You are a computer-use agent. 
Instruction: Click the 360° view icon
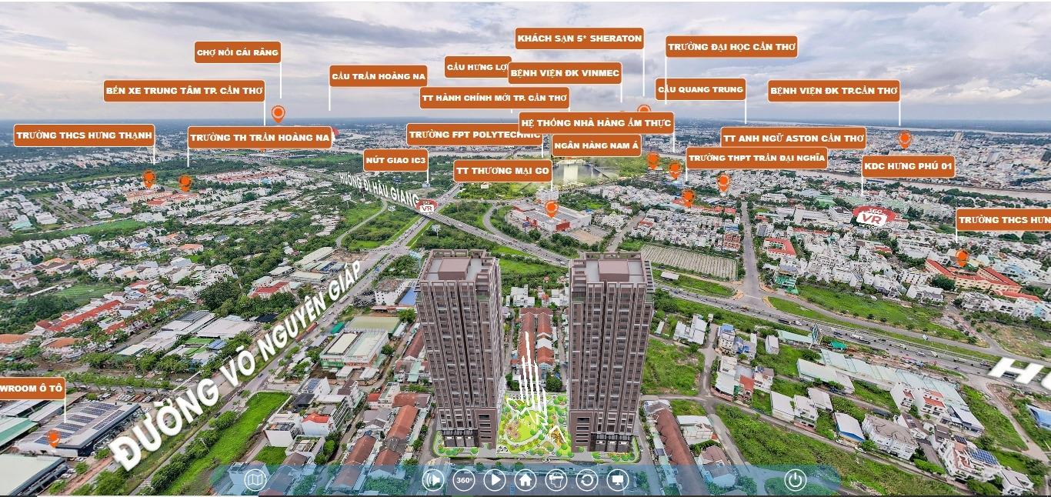click(464, 480)
